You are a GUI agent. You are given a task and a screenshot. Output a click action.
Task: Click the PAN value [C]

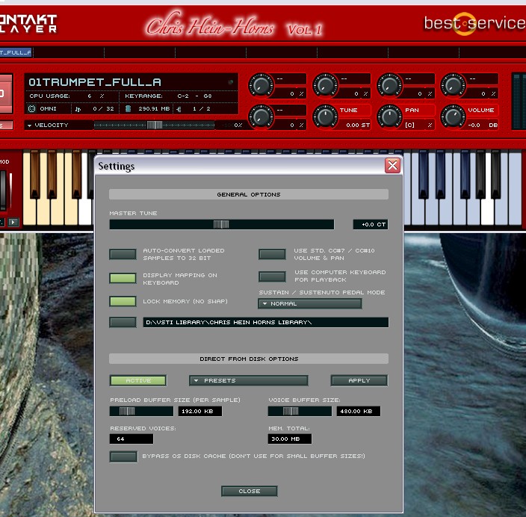click(409, 125)
